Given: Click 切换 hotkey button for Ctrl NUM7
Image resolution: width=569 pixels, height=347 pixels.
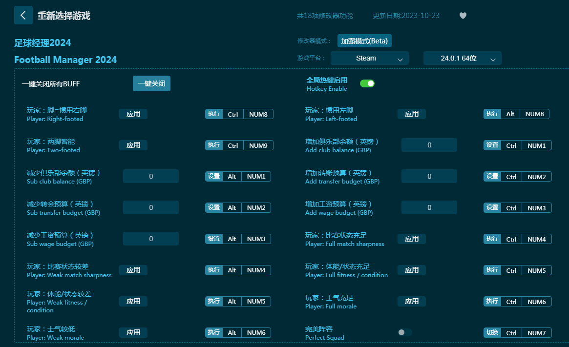Looking at the screenshot, I should [x=492, y=332].
